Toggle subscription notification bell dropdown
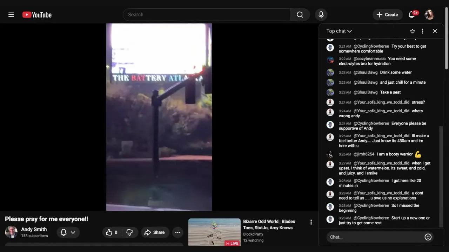This screenshot has width=449, height=252. tap(68, 232)
